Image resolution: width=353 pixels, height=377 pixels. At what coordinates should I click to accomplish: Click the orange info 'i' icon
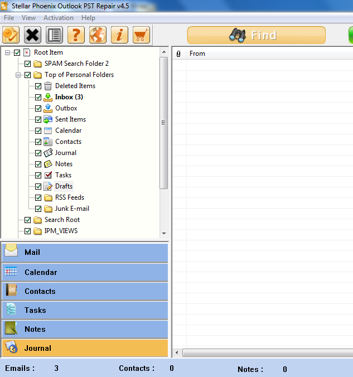[119, 35]
